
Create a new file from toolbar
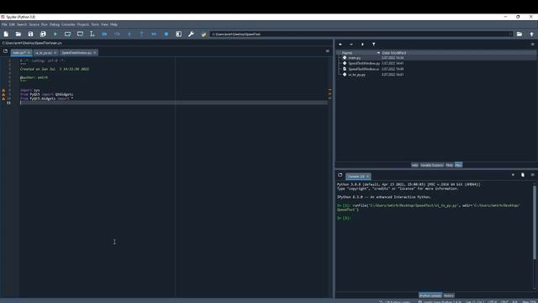(x=6, y=34)
